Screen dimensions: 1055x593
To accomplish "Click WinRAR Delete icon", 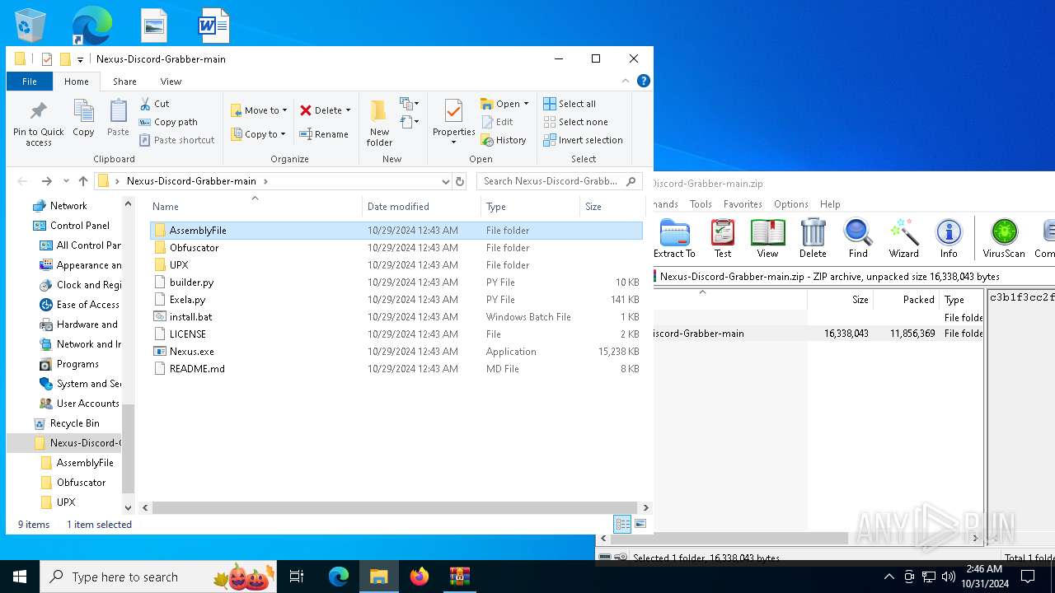I will [x=813, y=239].
